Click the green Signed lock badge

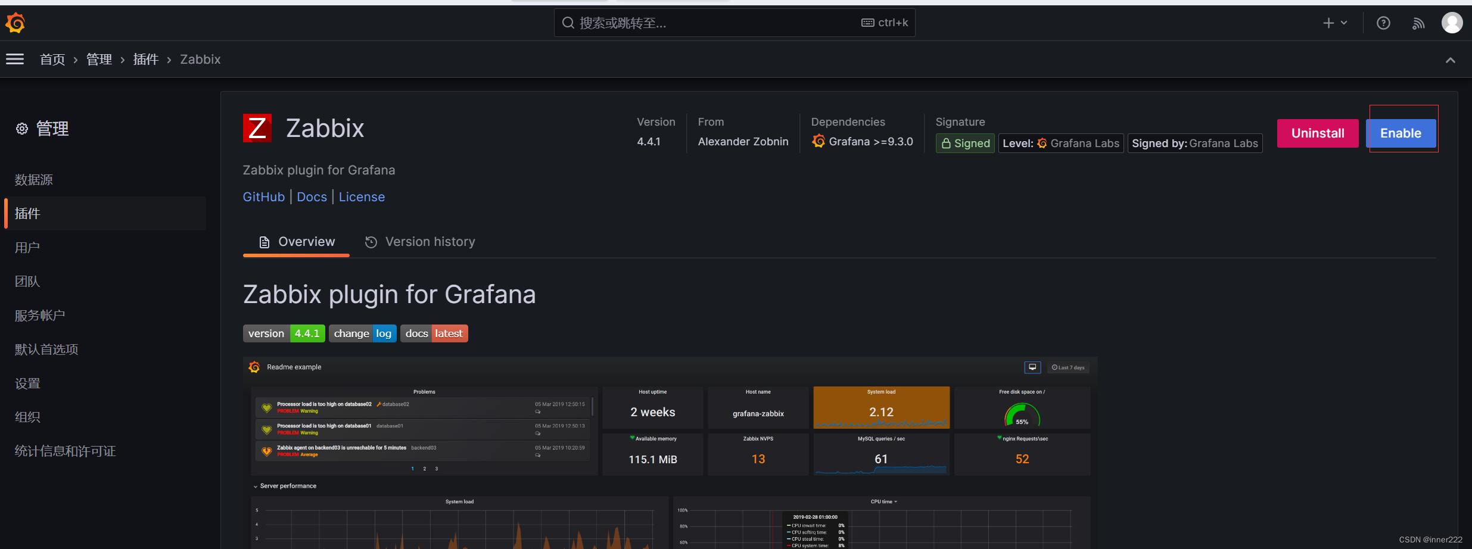tap(965, 144)
